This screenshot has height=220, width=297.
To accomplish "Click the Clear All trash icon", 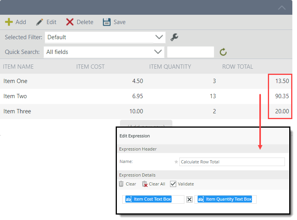I will 145,184.
